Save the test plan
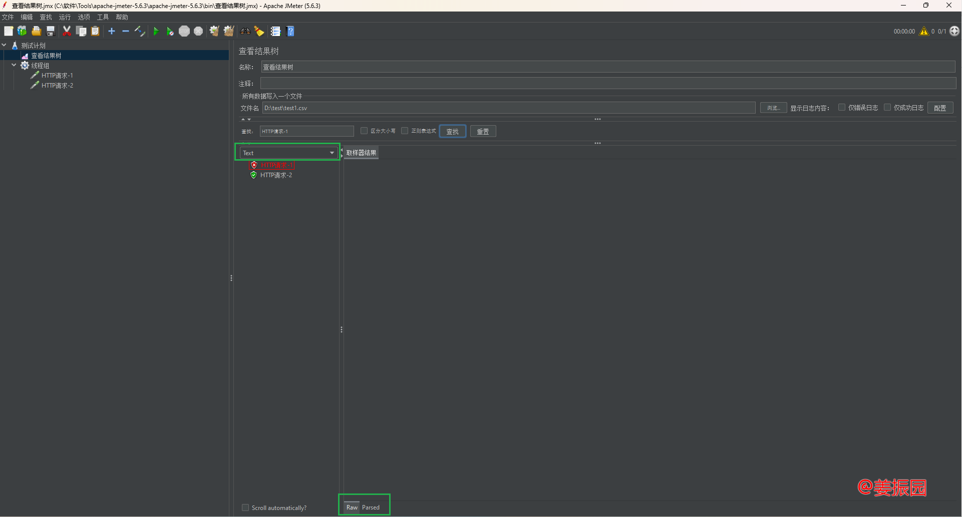Screen dimensions: 962x517 pyautogui.click(x=50, y=31)
